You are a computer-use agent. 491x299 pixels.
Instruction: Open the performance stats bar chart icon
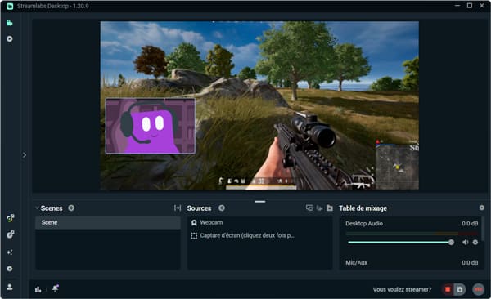tap(38, 289)
